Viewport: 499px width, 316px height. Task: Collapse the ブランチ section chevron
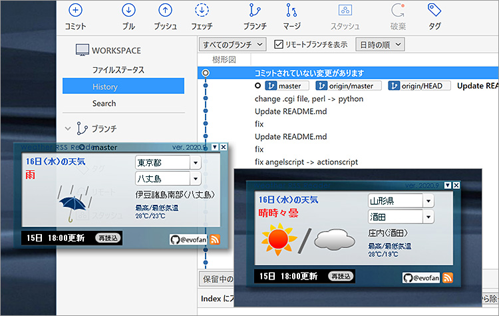click(67, 128)
